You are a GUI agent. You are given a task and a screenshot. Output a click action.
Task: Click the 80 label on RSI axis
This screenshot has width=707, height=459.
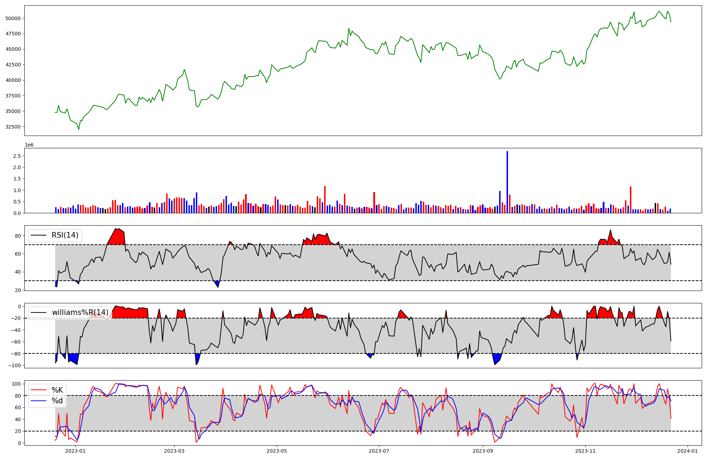pos(18,236)
